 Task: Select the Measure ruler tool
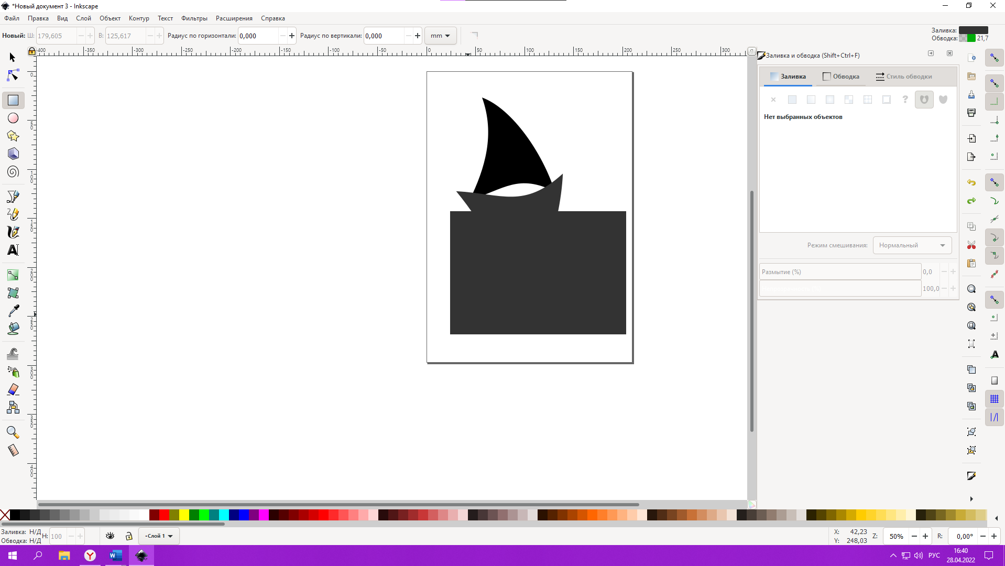13,450
